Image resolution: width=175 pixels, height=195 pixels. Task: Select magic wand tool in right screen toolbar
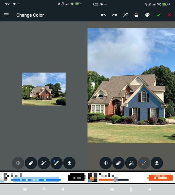tap(131, 163)
